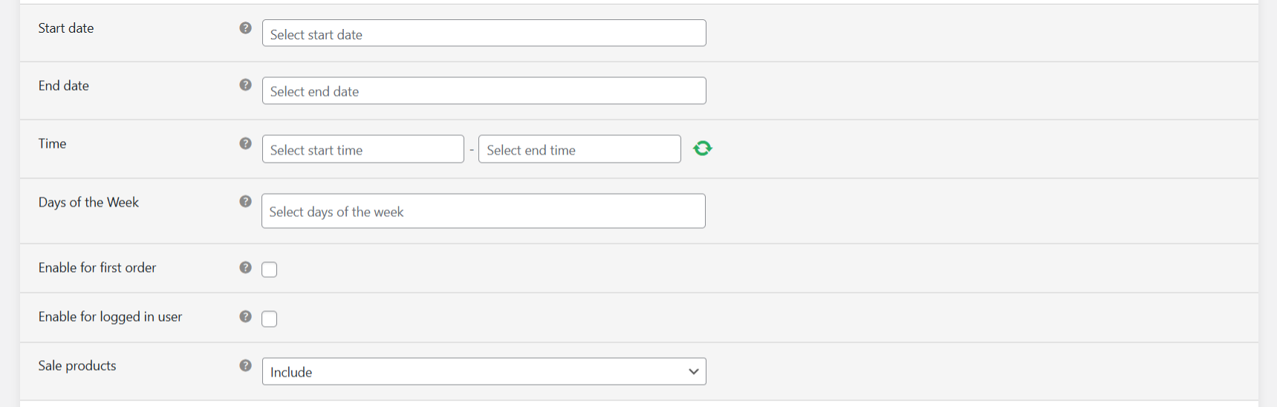Open the Select days of the week field
The image size is (1277, 407).
click(x=484, y=211)
